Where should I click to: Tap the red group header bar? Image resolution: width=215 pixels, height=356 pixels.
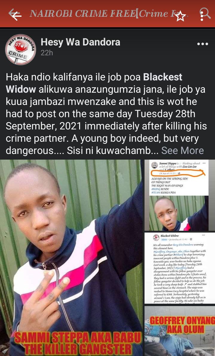107,14
